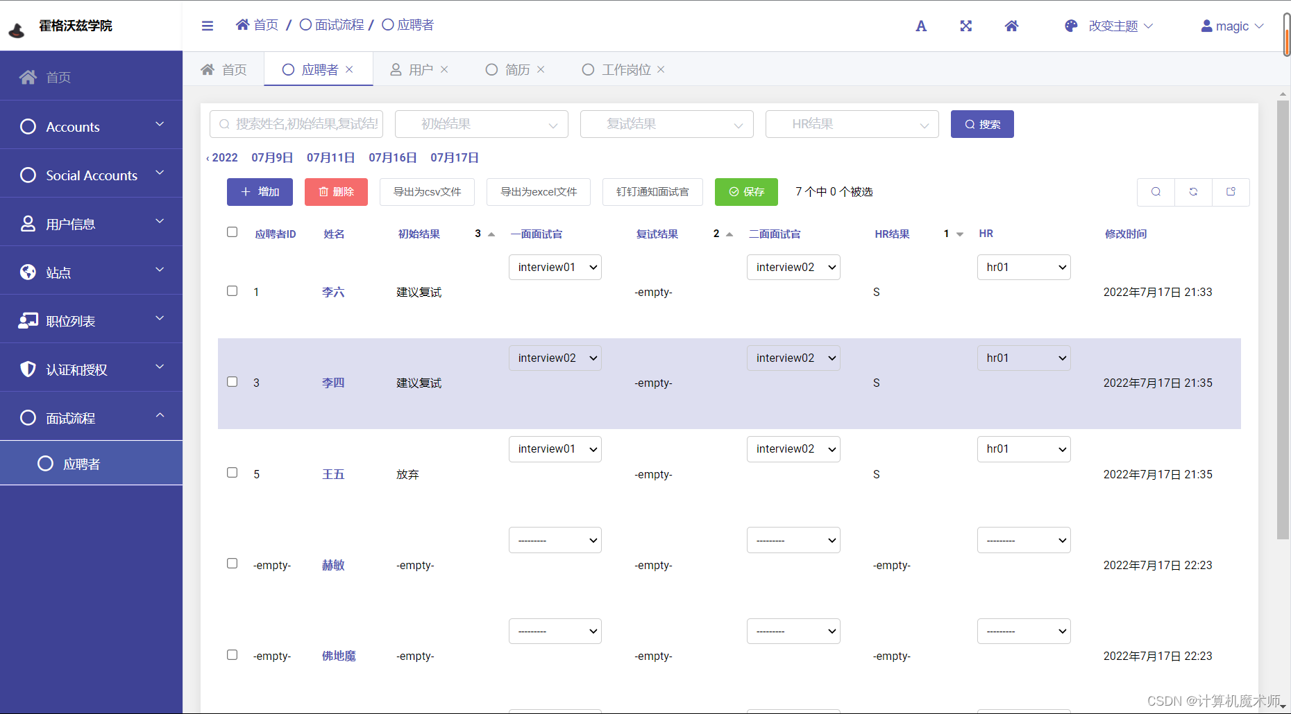Click the wizard hat site logo

(x=17, y=29)
